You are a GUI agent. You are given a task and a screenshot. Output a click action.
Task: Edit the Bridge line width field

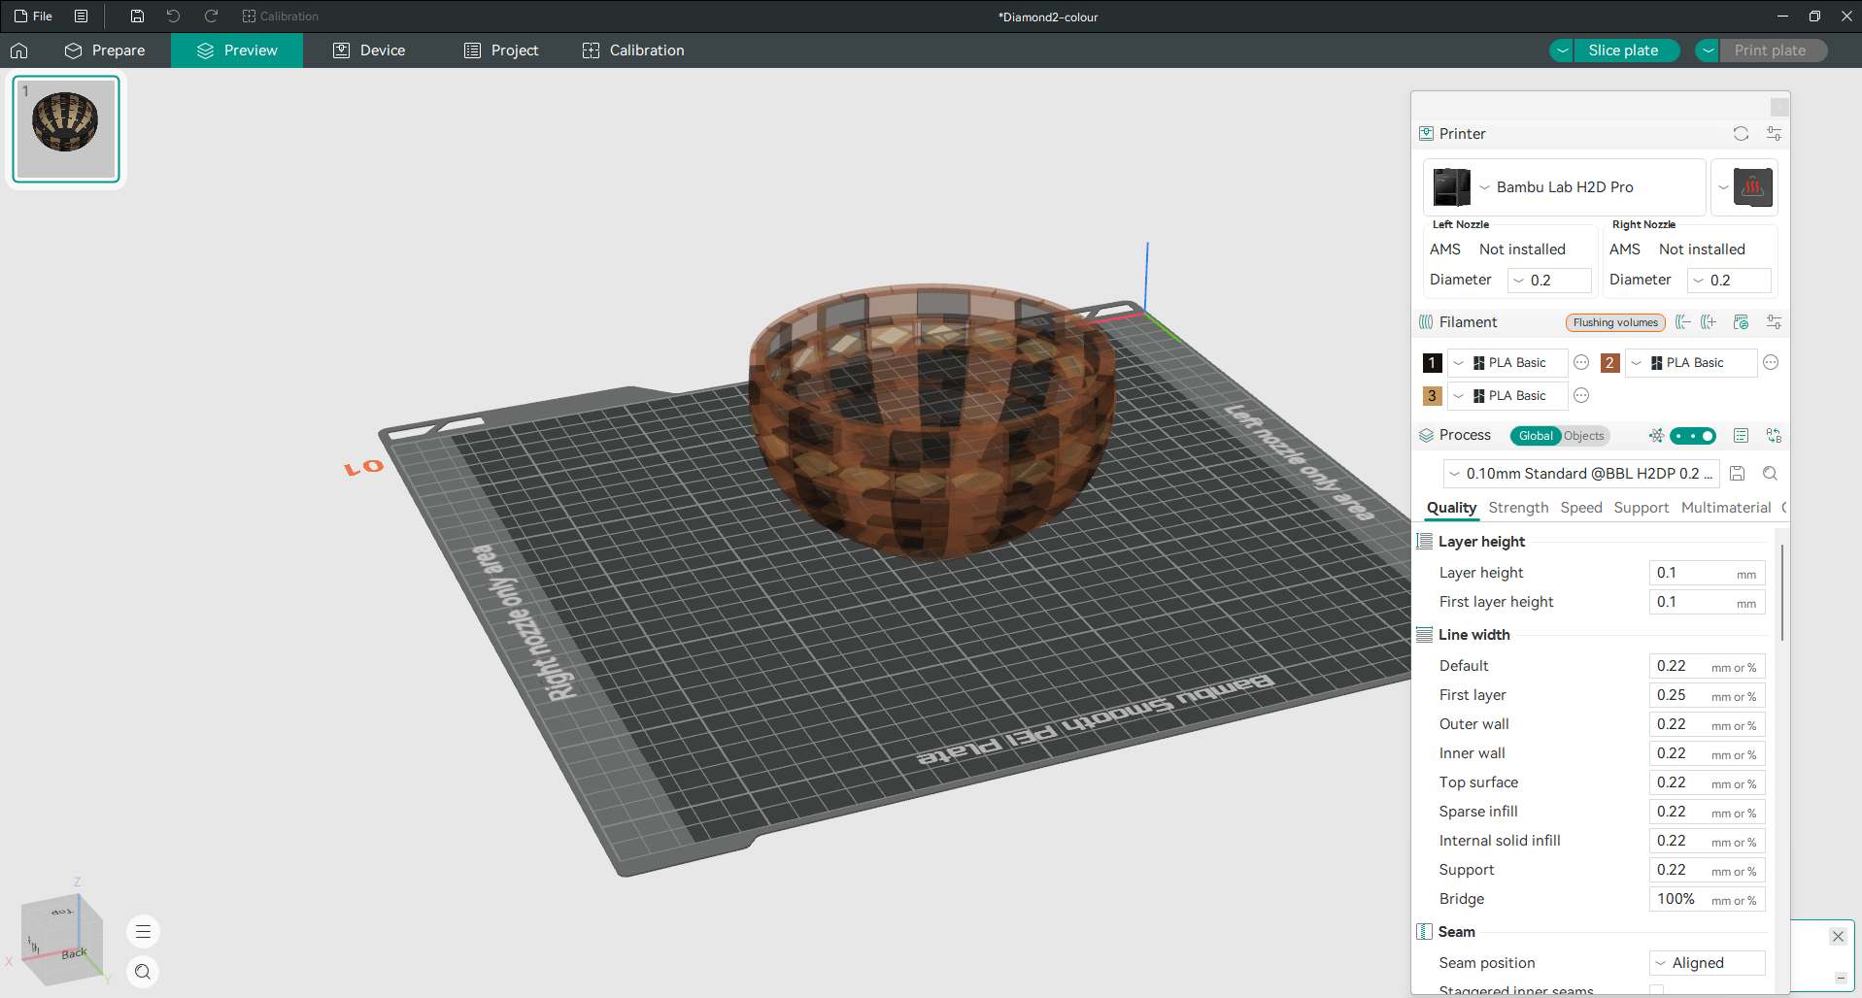point(1707,899)
